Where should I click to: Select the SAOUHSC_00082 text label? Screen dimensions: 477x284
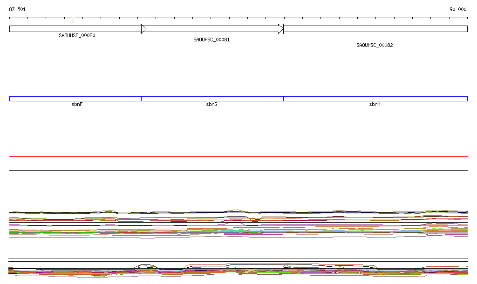[375, 46]
